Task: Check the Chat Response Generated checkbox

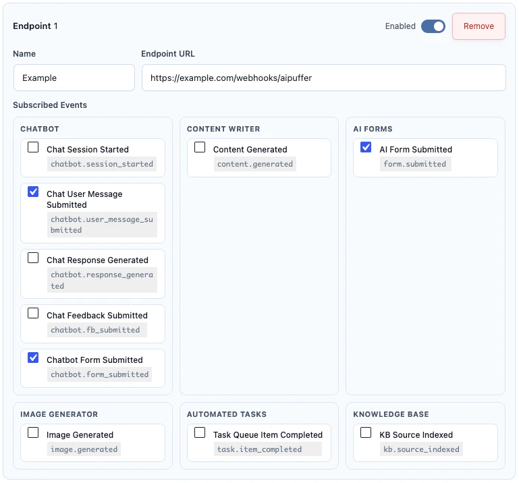Action: [x=33, y=258]
